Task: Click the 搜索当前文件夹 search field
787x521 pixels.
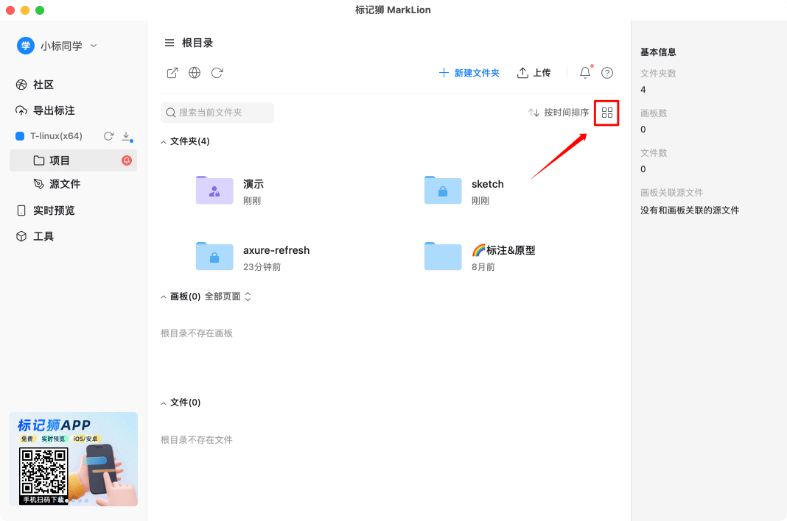Action: pyautogui.click(x=217, y=112)
